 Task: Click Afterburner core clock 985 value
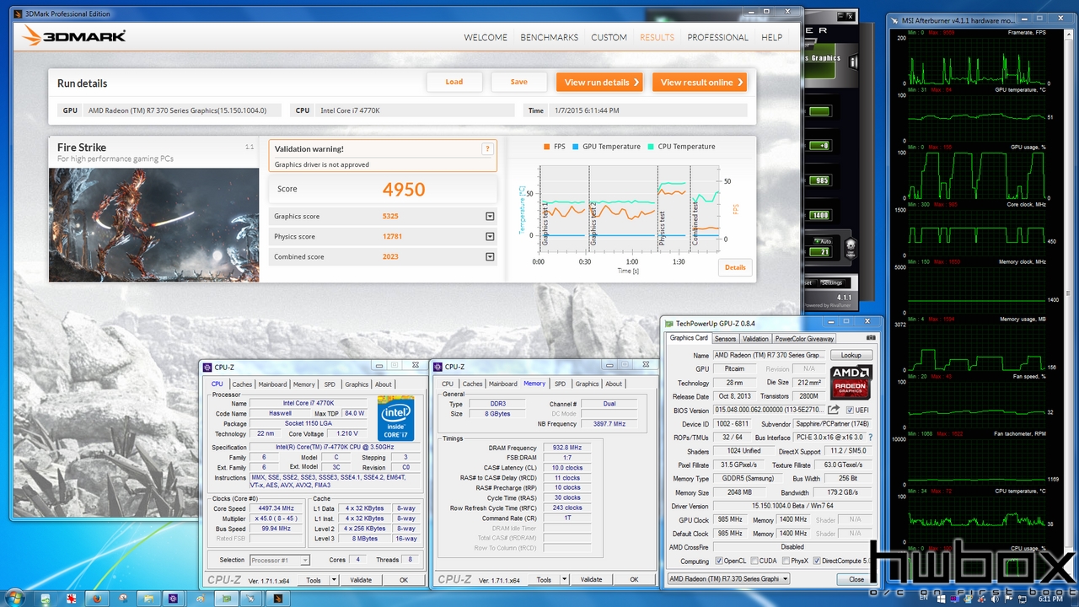coord(820,181)
